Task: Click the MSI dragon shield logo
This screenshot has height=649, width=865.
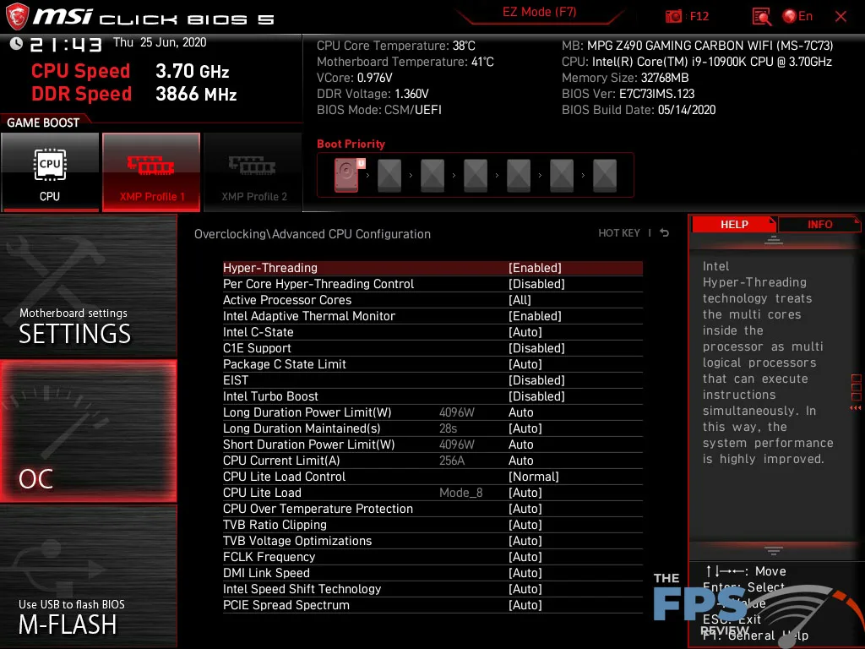Action: click(x=17, y=16)
